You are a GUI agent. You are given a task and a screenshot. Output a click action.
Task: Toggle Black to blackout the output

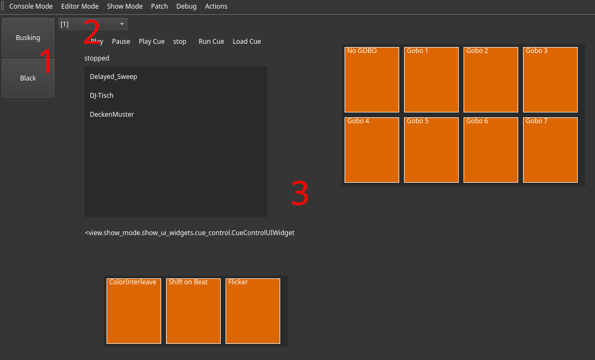[x=28, y=78]
